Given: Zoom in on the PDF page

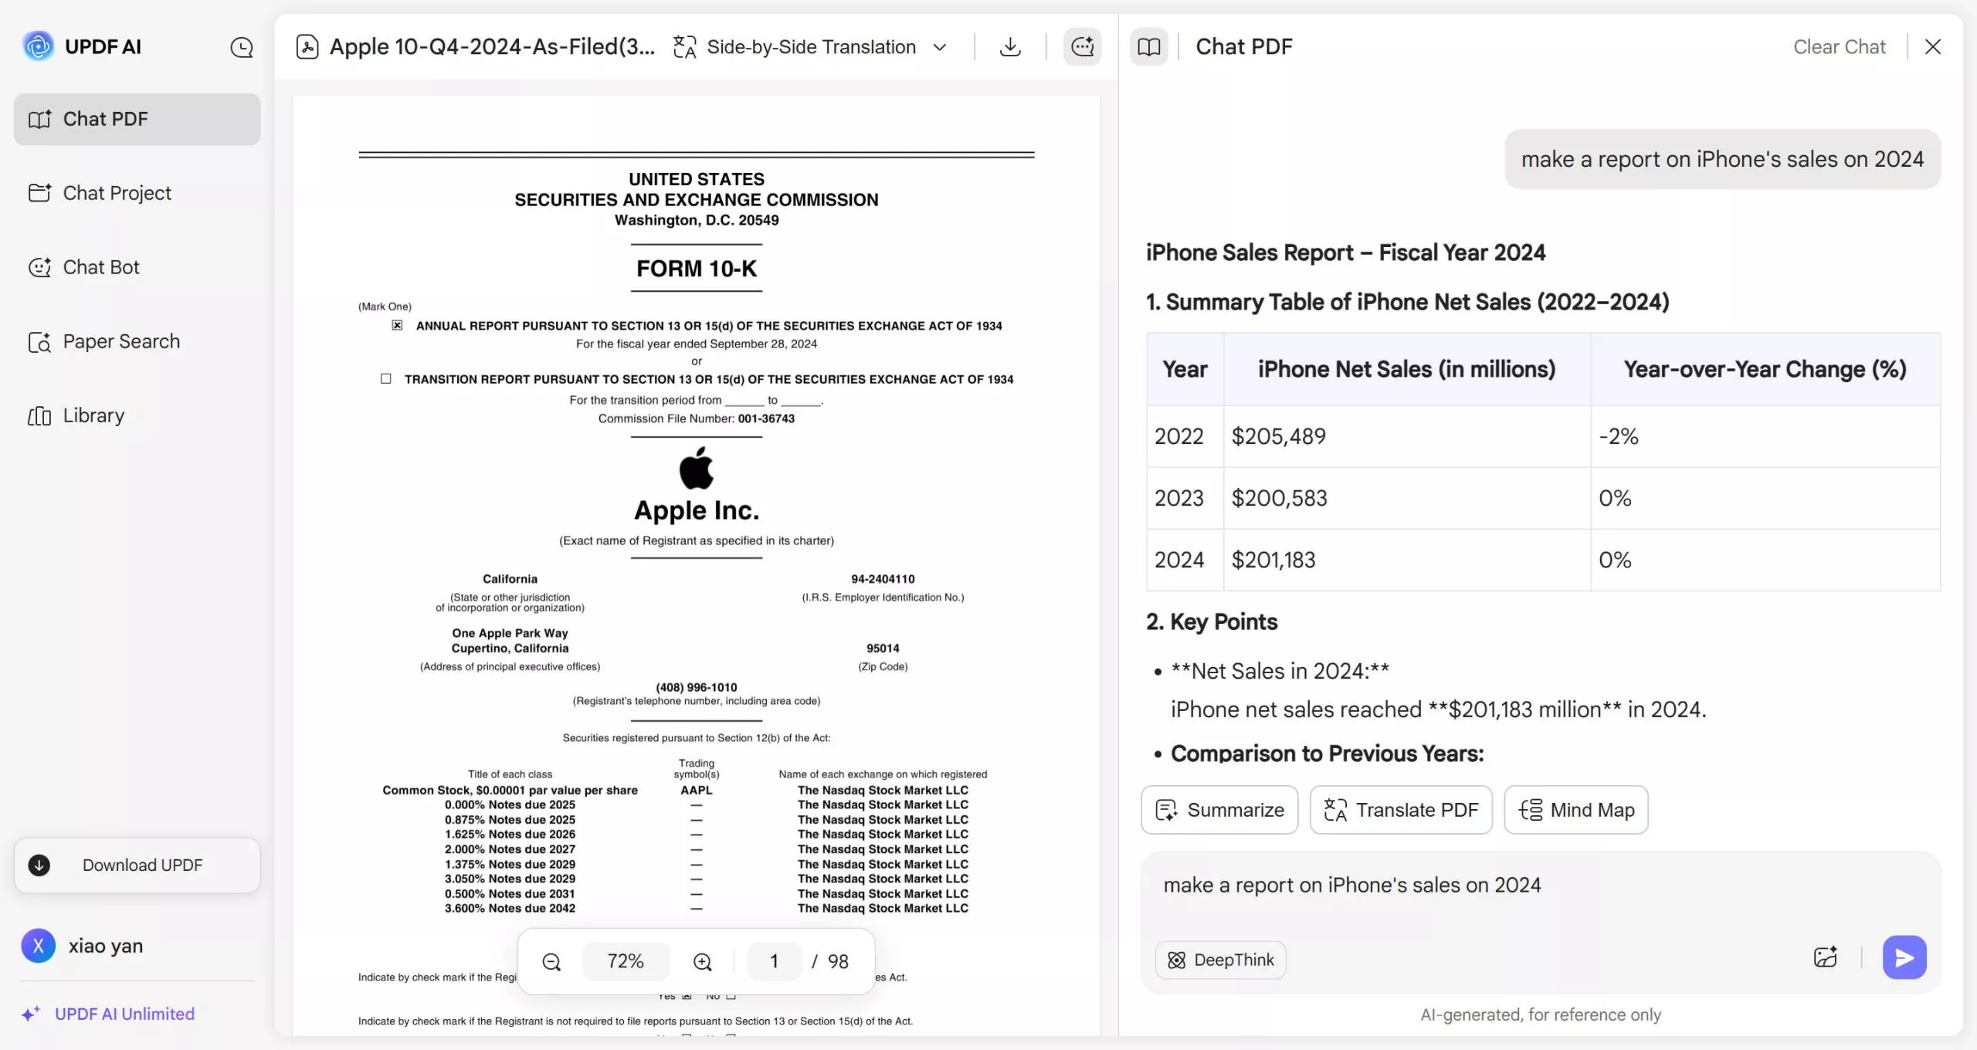Looking at the screenshot, I should [701, 960].
